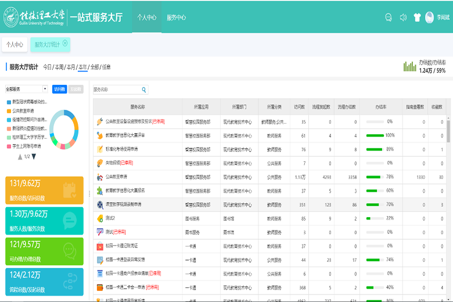Sort by the 访问数 column header
Viewport: 453px width, 302px height.
[x=299, y=107]
